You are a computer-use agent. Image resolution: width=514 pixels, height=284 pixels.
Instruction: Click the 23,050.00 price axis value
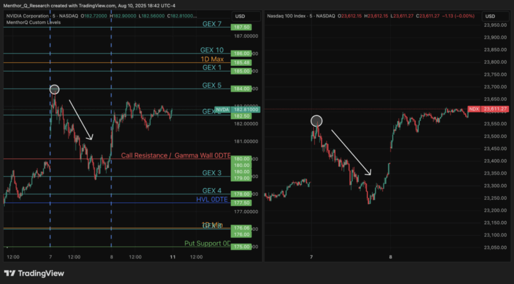[495, 248]
